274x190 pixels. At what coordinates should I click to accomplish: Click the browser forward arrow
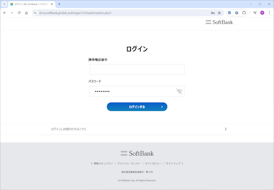(12, 13)
